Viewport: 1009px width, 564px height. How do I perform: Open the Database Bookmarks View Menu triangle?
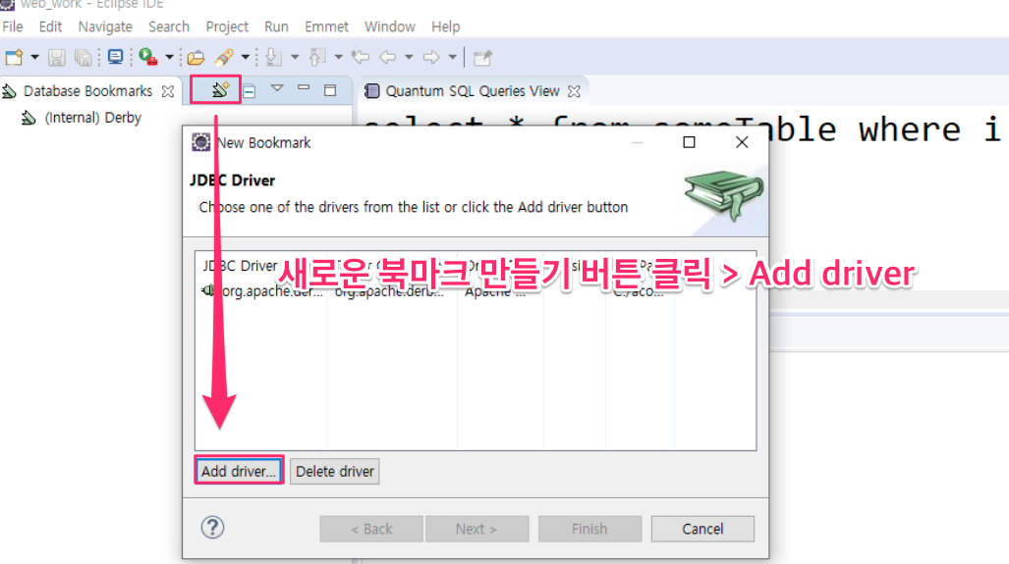277,88
